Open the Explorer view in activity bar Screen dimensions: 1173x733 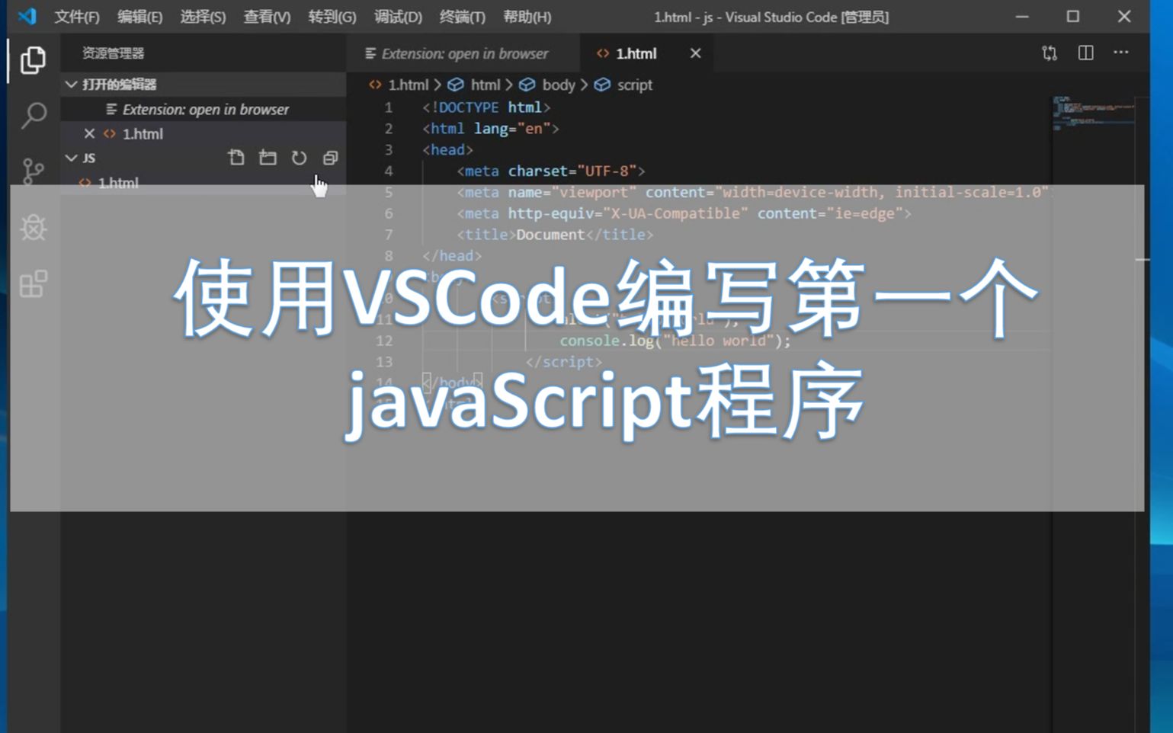tap(33, 60)
